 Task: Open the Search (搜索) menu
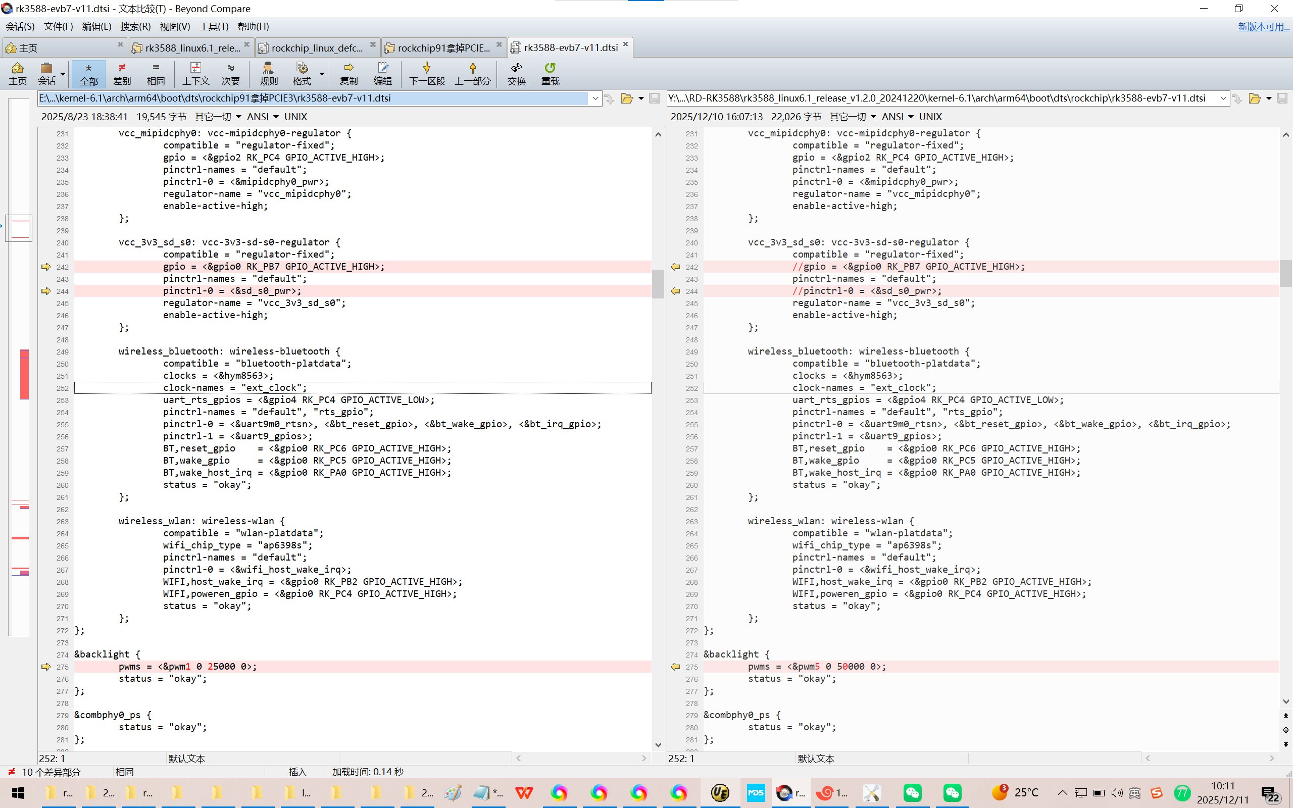point(135,26)
